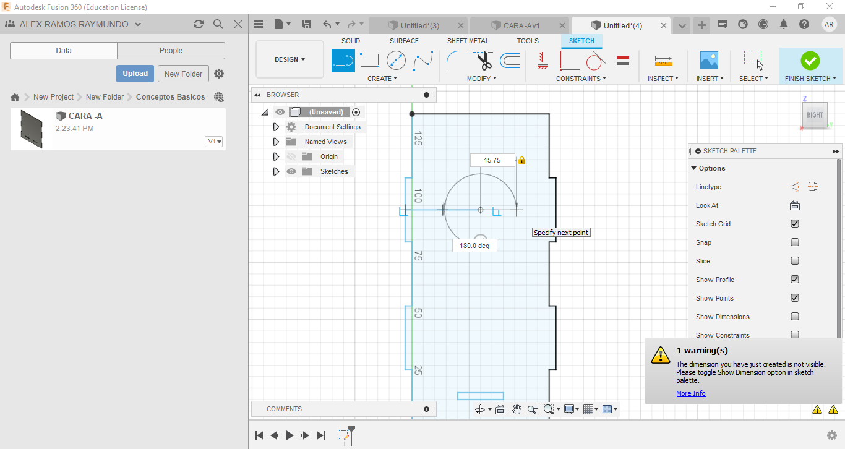Open the data panel grid icon
This screenshot has height=449, width=845.
pos(259,24)
